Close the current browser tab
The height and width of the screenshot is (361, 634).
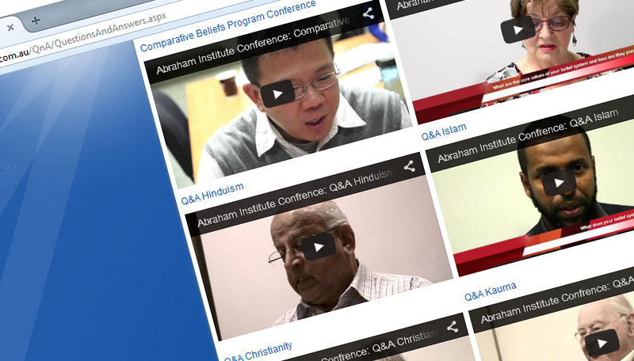click(x=10, y=27)
